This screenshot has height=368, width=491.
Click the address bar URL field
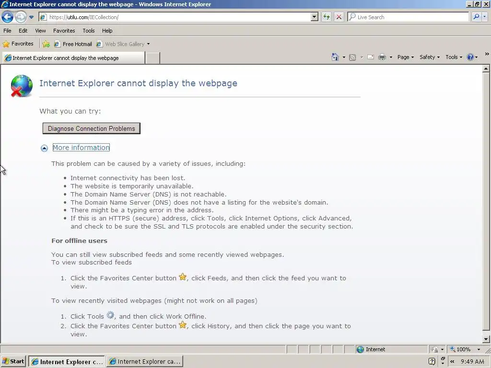click(x=178, y=17)
